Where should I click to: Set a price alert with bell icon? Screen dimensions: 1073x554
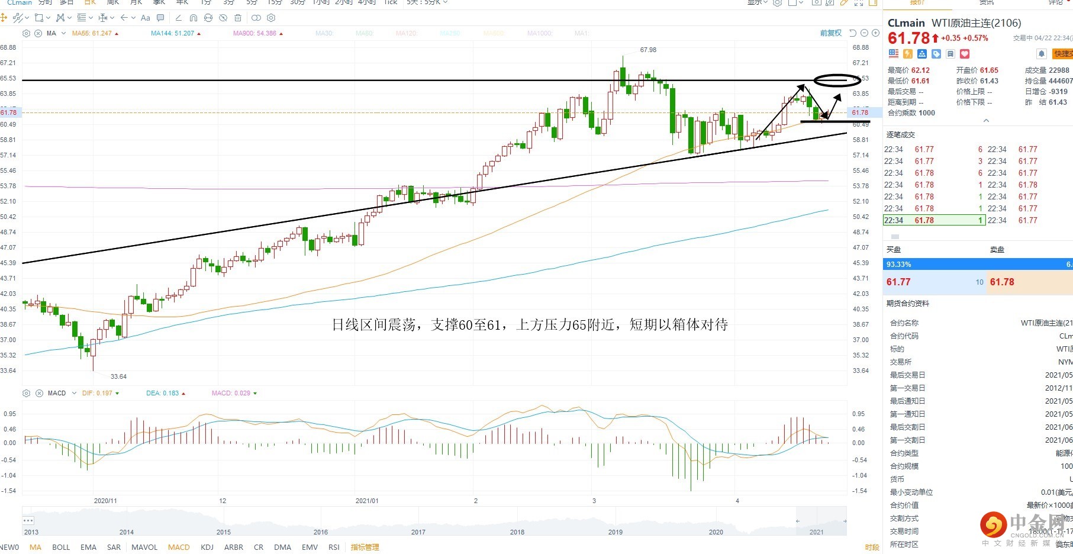point(1042,54)
